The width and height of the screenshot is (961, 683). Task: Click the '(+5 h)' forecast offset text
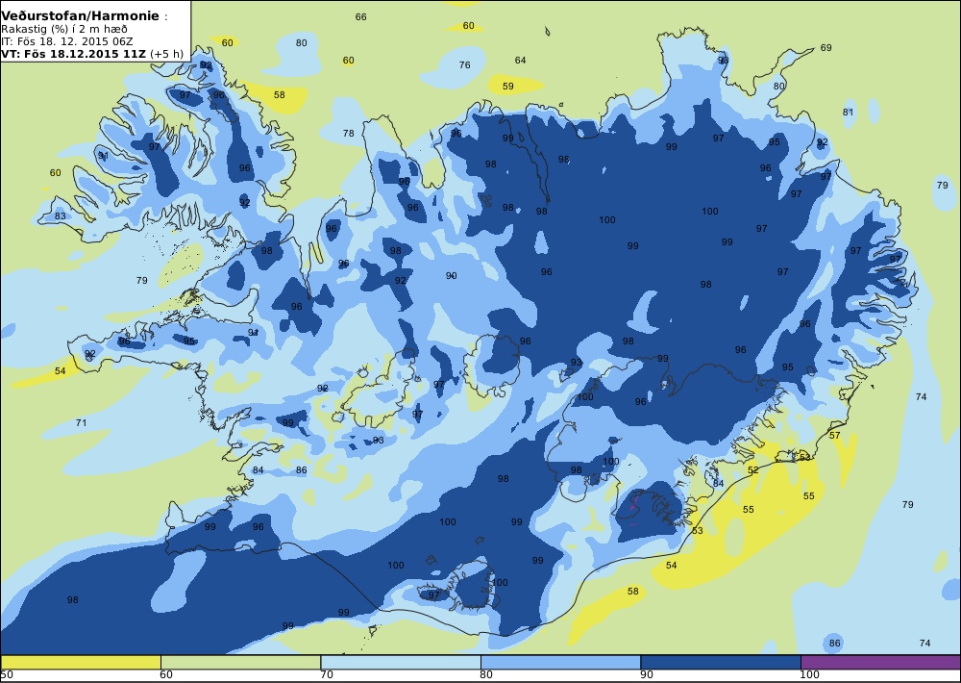(x=166, y=53)
